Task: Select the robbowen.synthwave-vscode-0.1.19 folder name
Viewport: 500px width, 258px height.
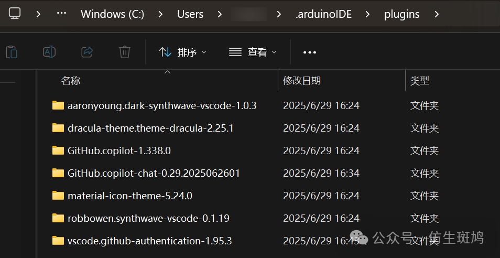Action: pos(149,218)
